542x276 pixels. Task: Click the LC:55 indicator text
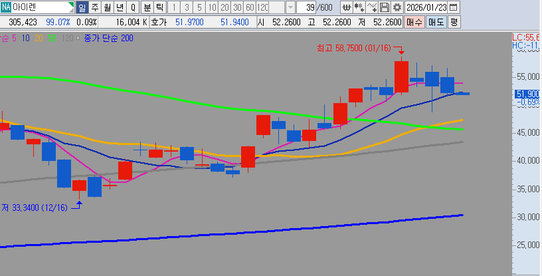pos(526,37)
